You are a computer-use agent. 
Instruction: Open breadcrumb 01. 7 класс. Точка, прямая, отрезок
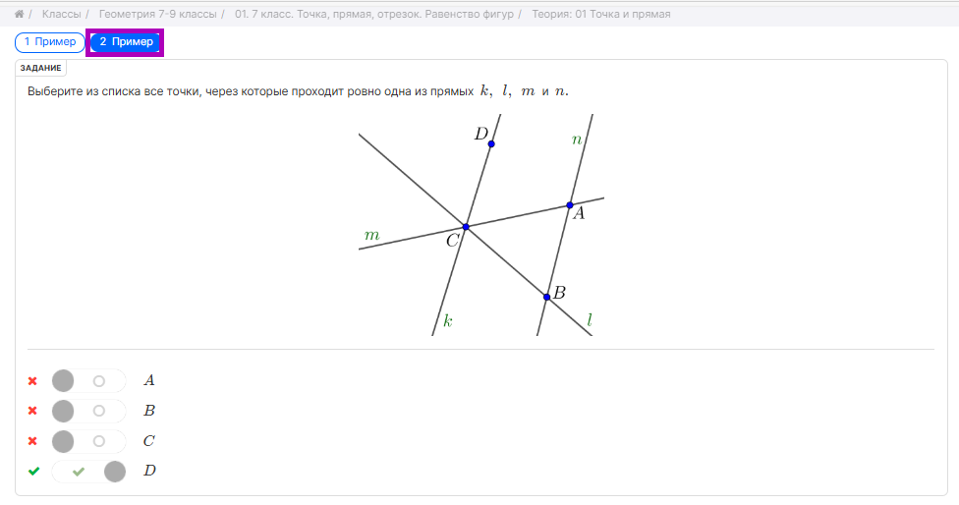coord(374,14)
